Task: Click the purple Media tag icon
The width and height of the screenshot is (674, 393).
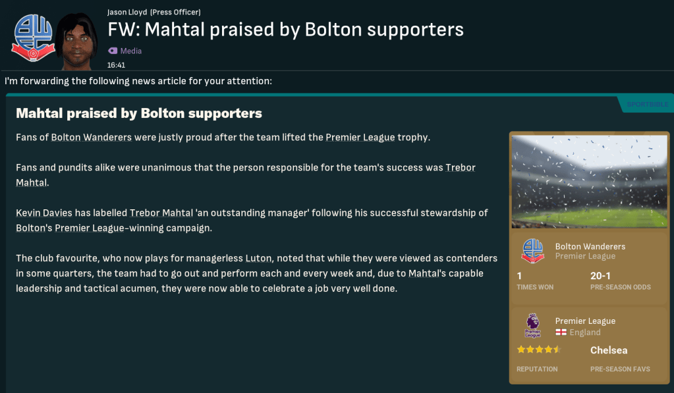Action: pos(113,51)
